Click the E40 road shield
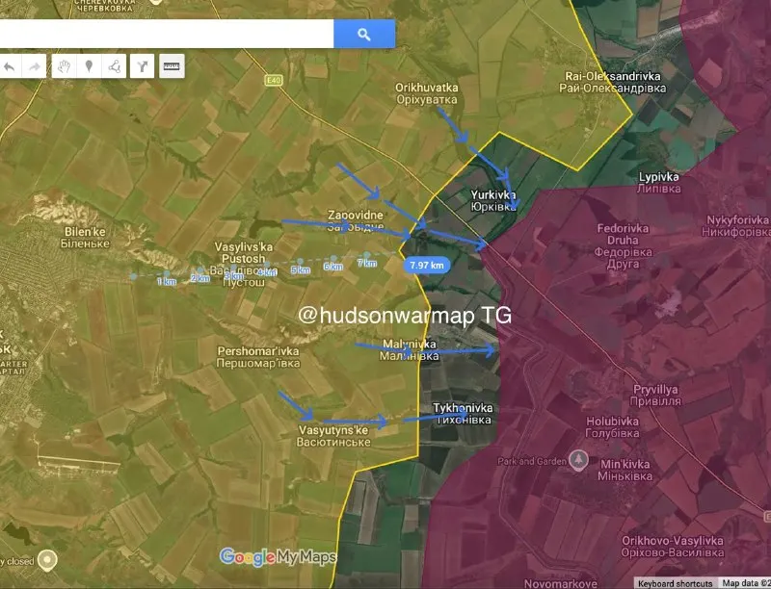771x589 pixels. tap(274, 80)
